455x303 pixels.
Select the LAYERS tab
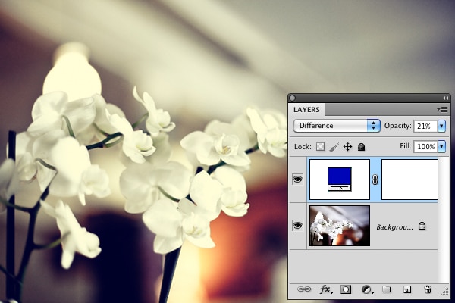click(306, 110)
